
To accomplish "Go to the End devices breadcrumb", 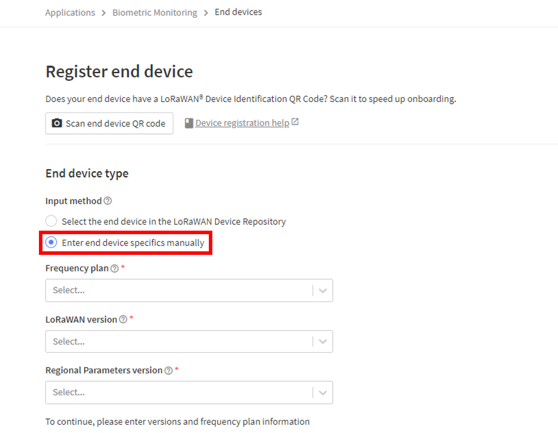I will [238, 12].
